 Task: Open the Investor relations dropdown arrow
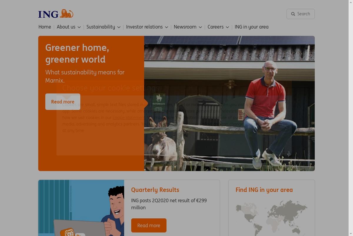[x=166, y=27]
